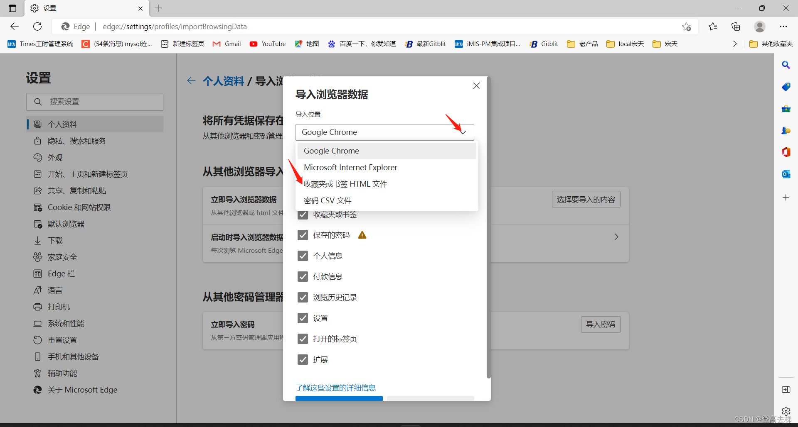
Task: Open the 其他收藏夹 folder
Action: tap(771, 44)
